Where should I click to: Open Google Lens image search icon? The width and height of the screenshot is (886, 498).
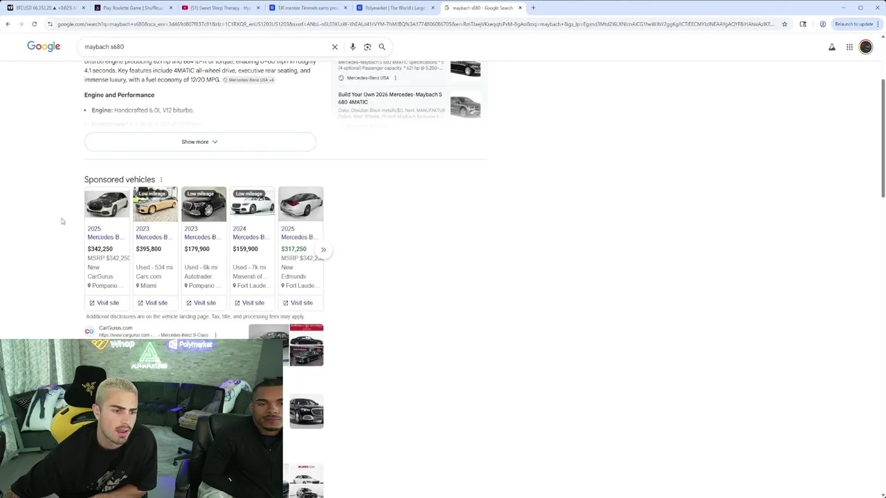click(368, 47)
